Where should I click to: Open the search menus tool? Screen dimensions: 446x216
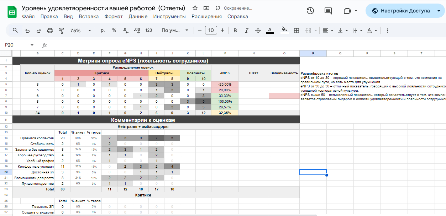(15, 31)
